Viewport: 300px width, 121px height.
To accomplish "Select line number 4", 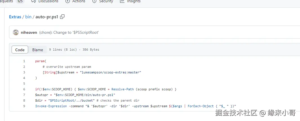I will (24, 78).
